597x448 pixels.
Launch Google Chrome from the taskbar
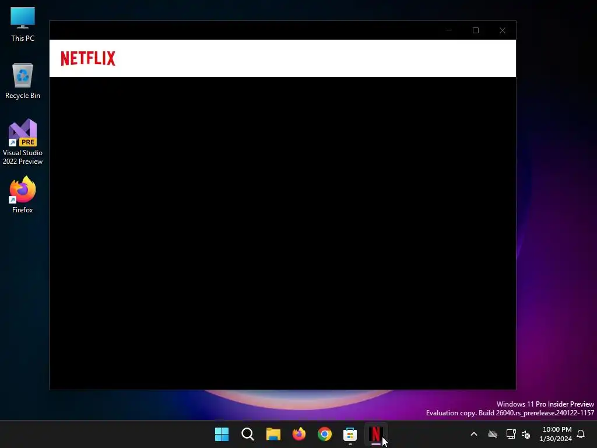point(324,434)
